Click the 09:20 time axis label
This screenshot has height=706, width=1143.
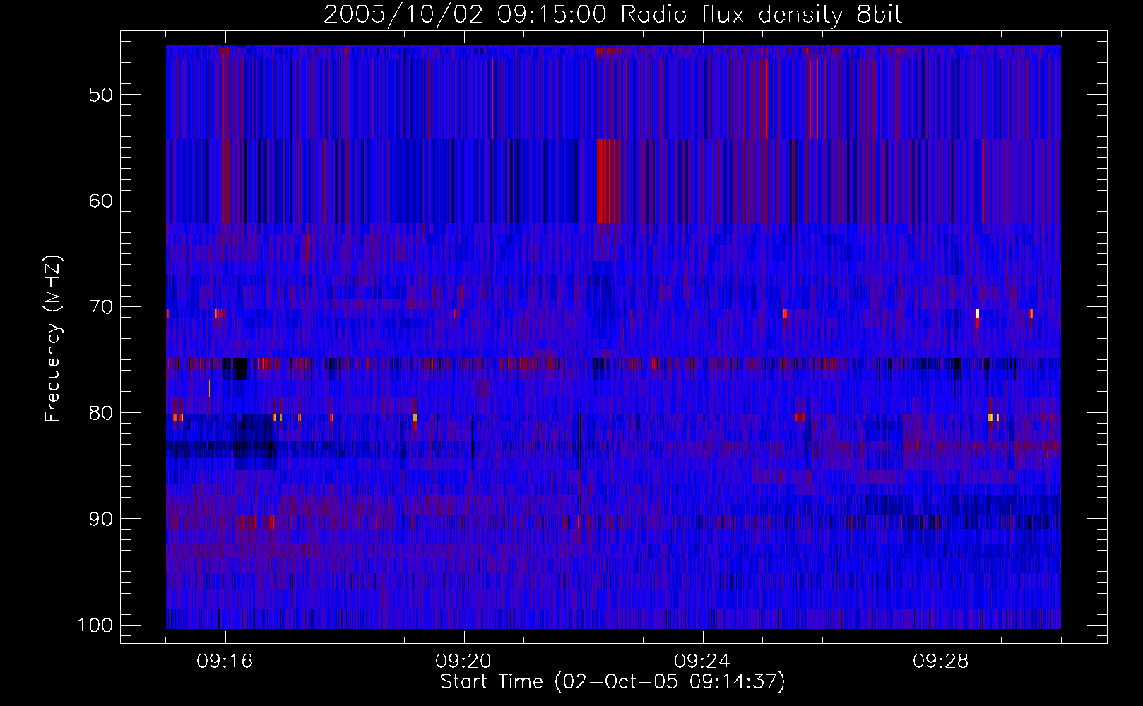point(463,662)
